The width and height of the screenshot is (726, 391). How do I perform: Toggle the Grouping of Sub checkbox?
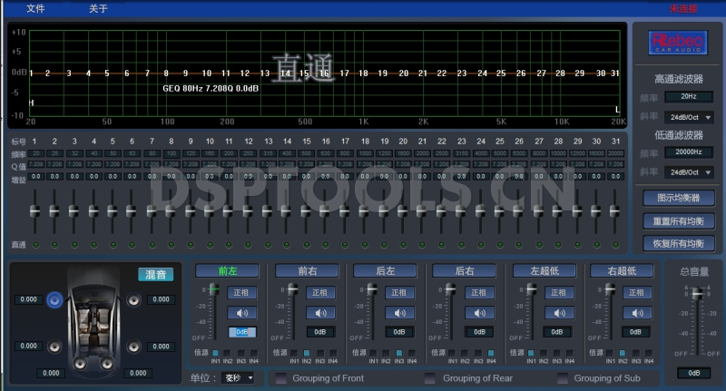pyautogui.click(x=562, y=378)
